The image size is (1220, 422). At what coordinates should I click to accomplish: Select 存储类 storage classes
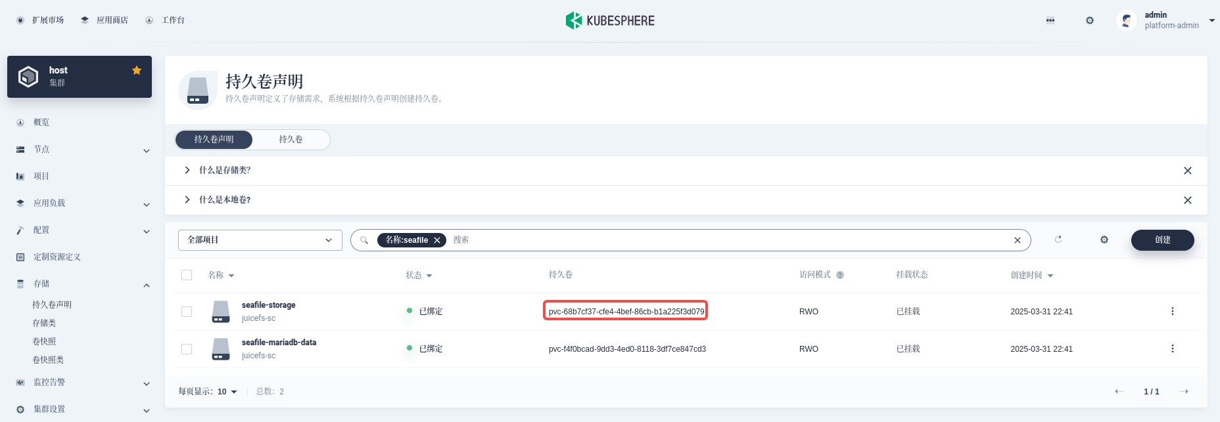pyautogui.click(x=44, y=323)
